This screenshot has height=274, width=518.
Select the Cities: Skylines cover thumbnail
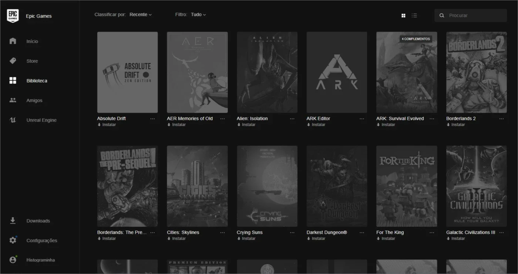197,186
